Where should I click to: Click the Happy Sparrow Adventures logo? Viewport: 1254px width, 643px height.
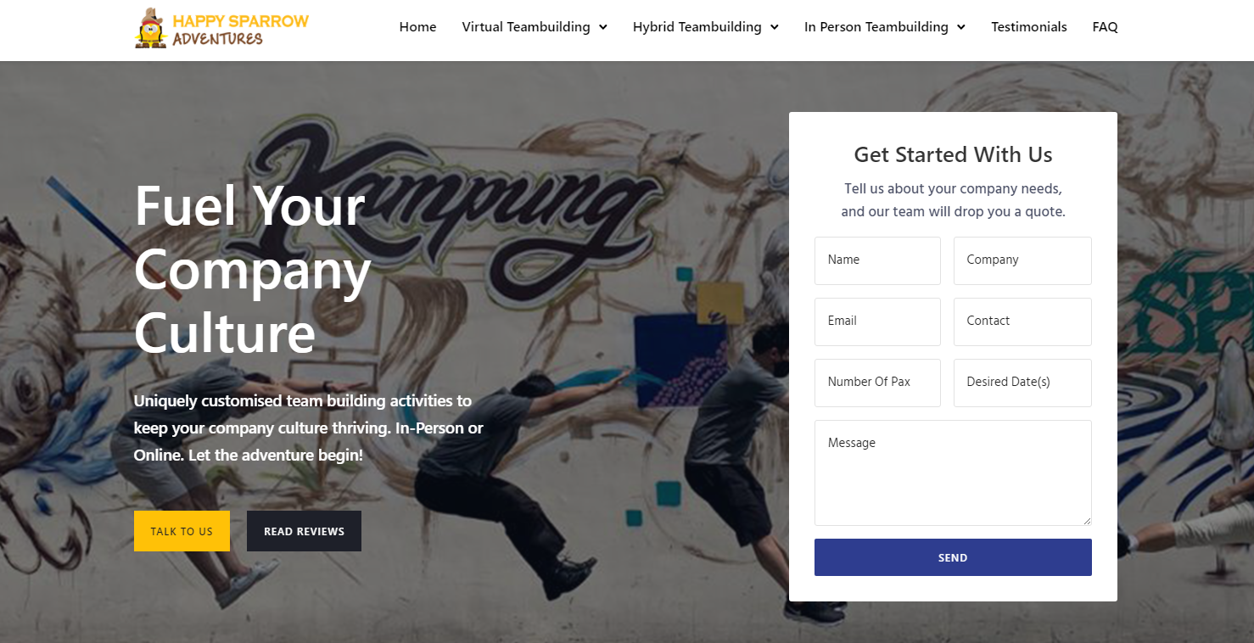pyautogui.click(x=221, y=28)
